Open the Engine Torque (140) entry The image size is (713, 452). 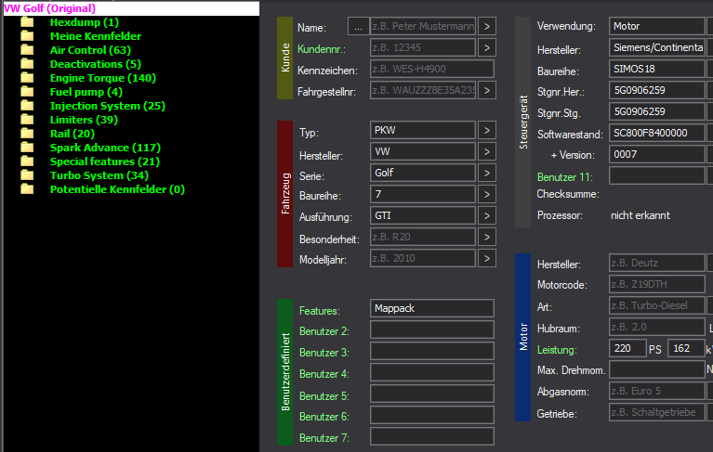point(103,78)
